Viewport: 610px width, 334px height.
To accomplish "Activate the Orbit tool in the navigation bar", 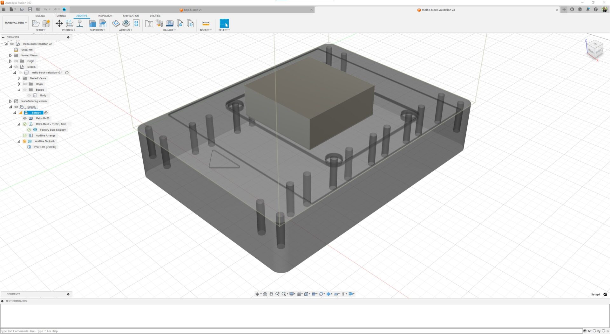I will (257, 294).
